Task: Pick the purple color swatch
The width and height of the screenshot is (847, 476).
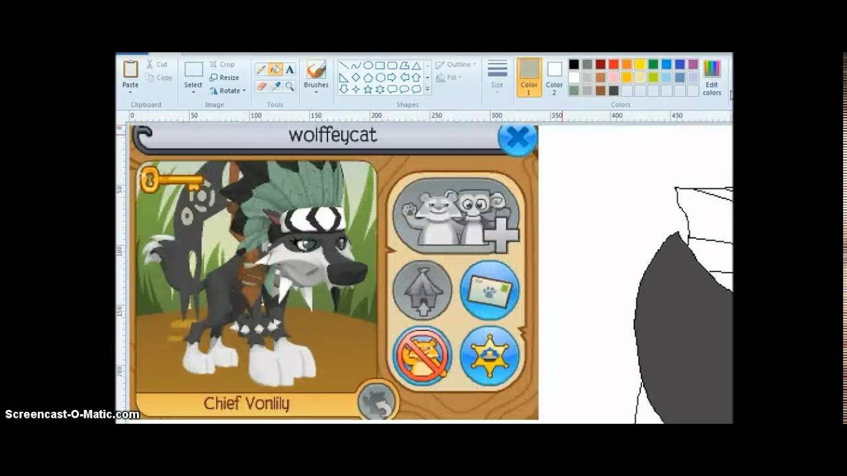Action: 693,64
